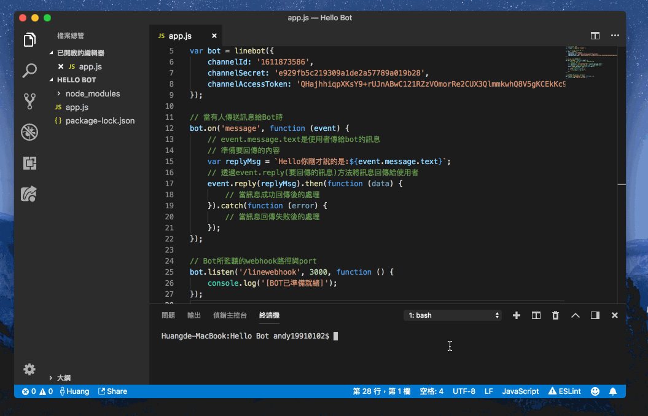Add a new terminal with the plus icon

pos(516,315)
